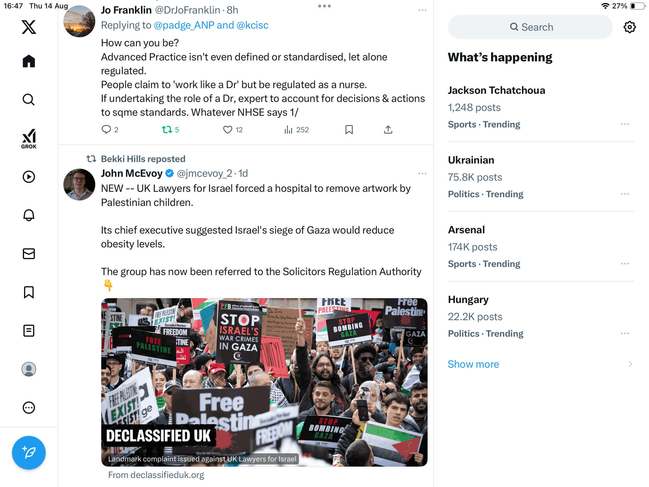
Task: Expand options for the Jackson Tchatchoua trend
Action: click(625, 124)
